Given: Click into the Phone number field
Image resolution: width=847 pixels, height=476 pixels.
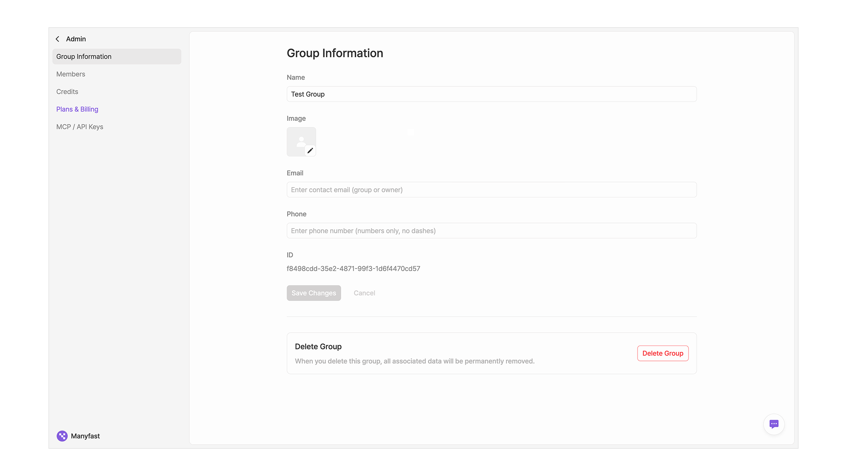Looking at the screenshot, I should 491,231.
